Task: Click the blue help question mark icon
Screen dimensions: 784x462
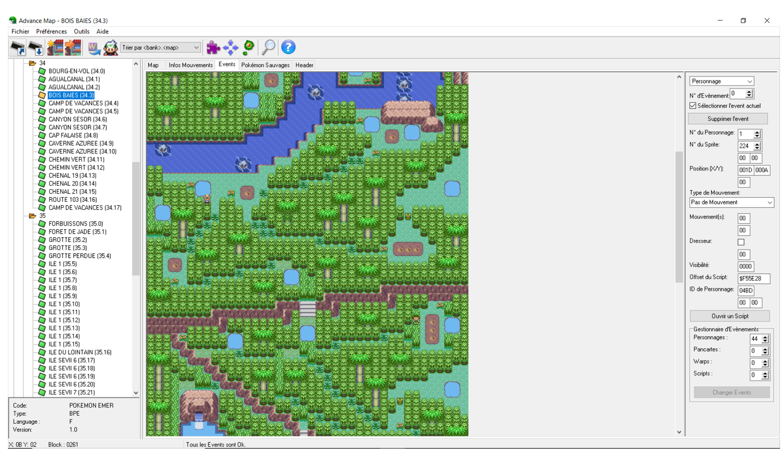Action: point(288,48)
